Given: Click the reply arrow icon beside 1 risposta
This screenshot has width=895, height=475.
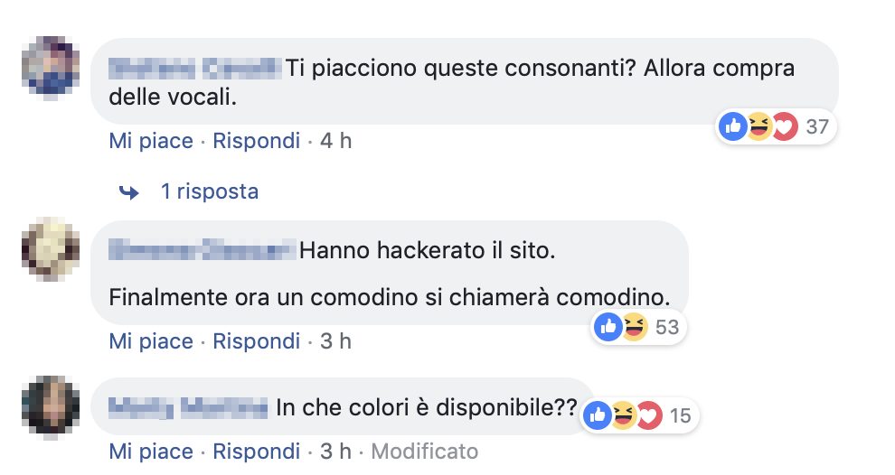Looking at the screenshot, I should pos(129,192).
